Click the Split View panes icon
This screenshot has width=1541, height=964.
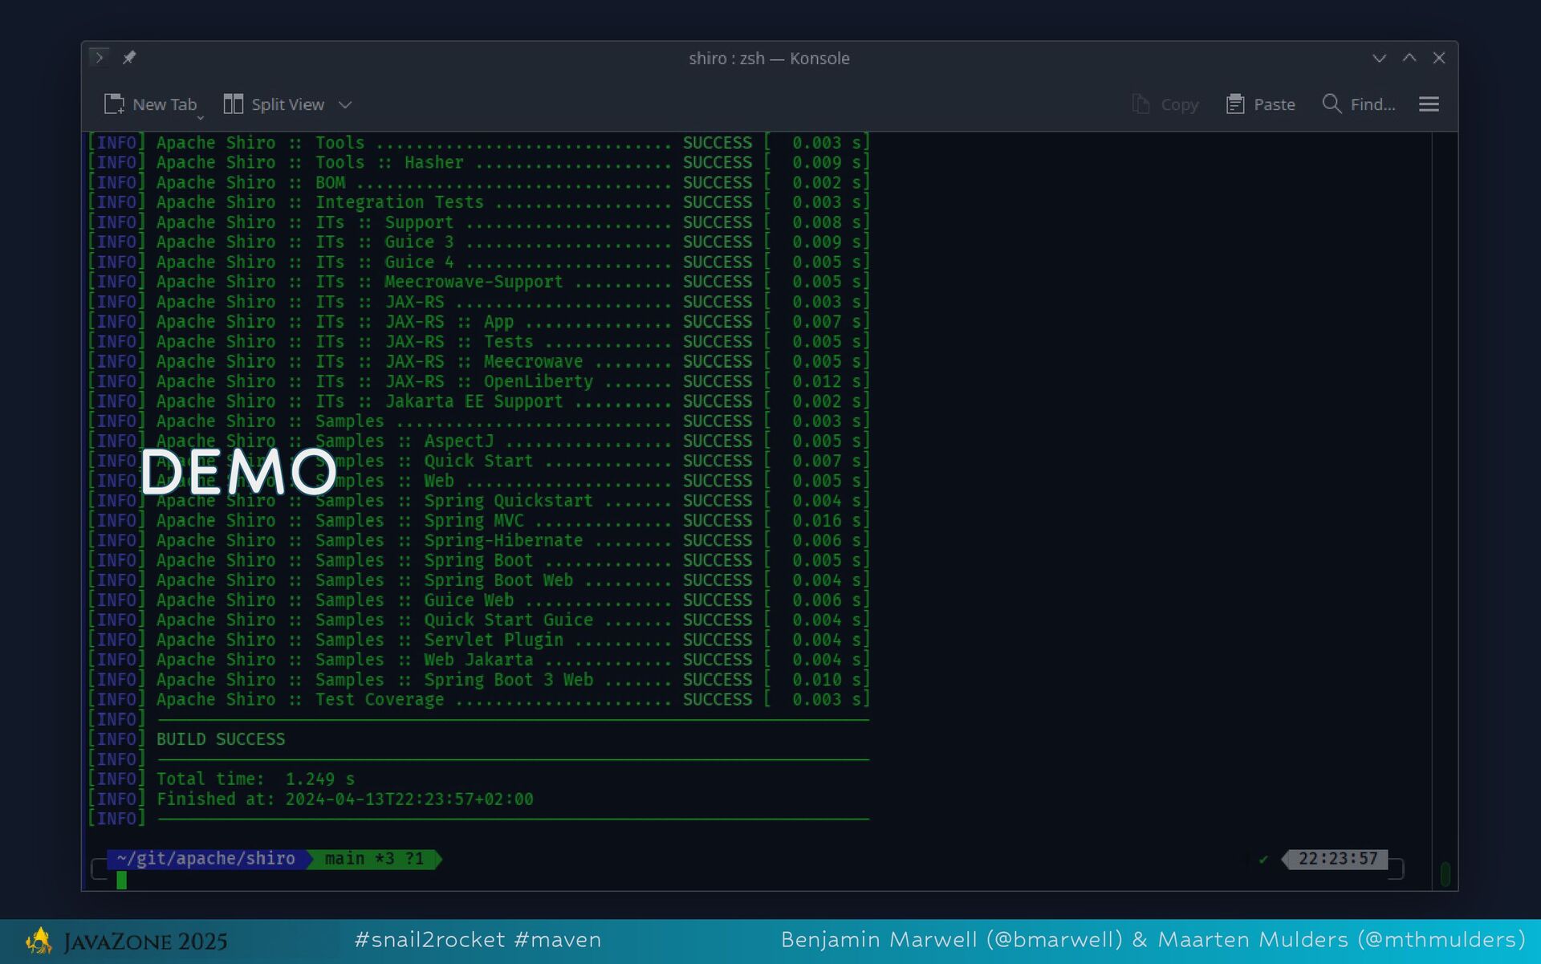234,104
